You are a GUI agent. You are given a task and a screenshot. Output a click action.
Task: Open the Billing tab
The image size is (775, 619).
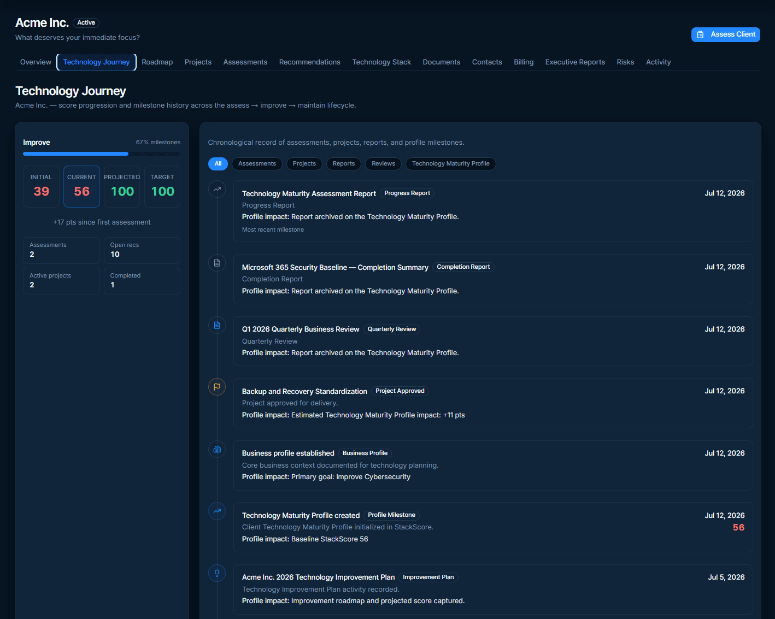(x=524, y=62)
